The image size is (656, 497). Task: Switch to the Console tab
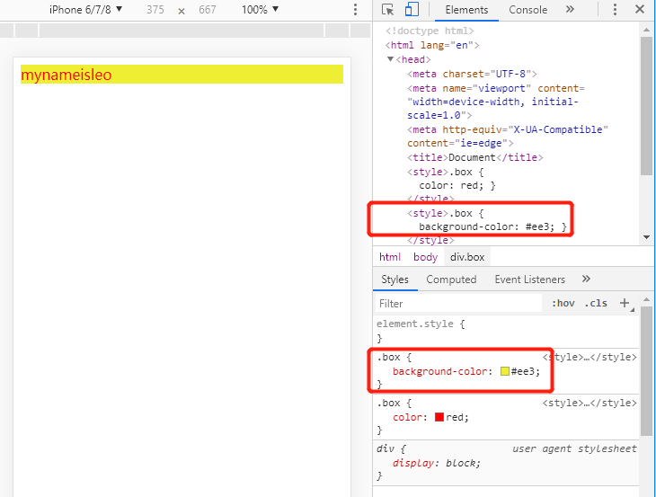pos(528,10)
